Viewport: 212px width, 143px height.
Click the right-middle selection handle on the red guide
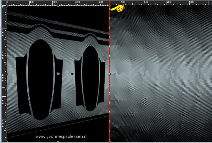point(109,74)
